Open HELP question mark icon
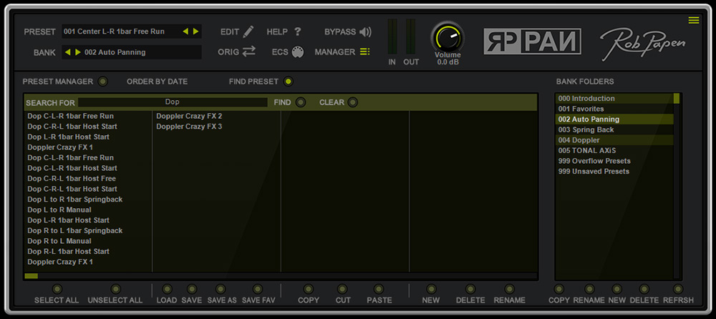This screenshot has width=716, height=319. click(x=298, y=31)
